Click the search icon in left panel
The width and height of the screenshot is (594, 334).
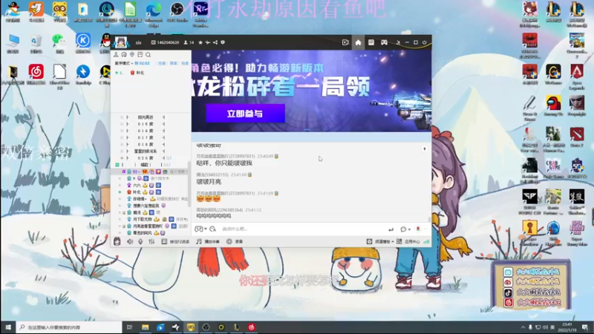[x=148, y=55]
